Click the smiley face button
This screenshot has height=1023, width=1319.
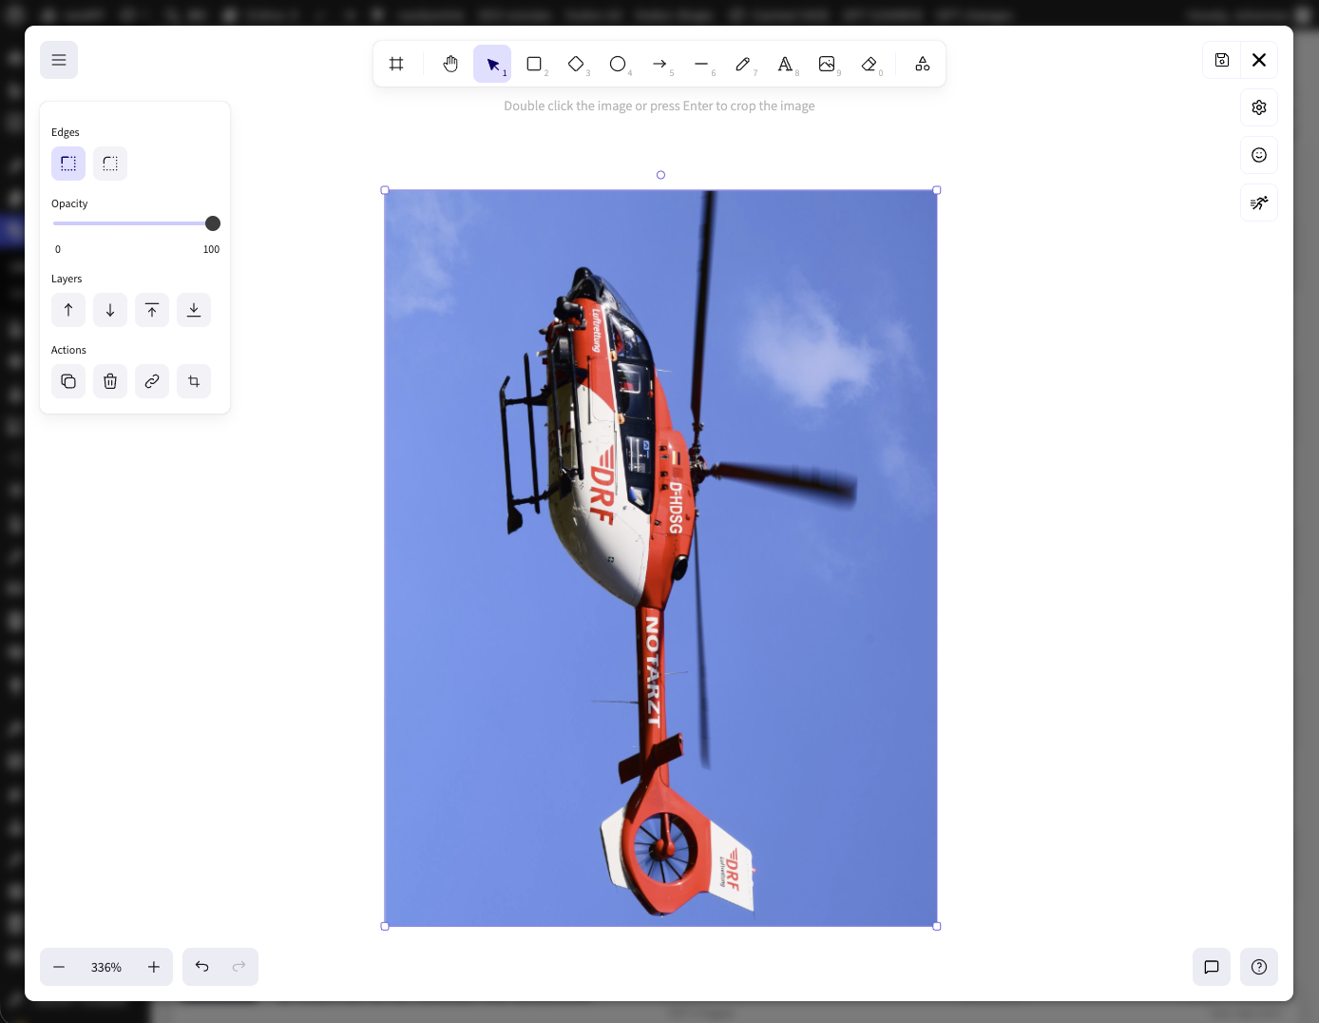[1259, 155]
